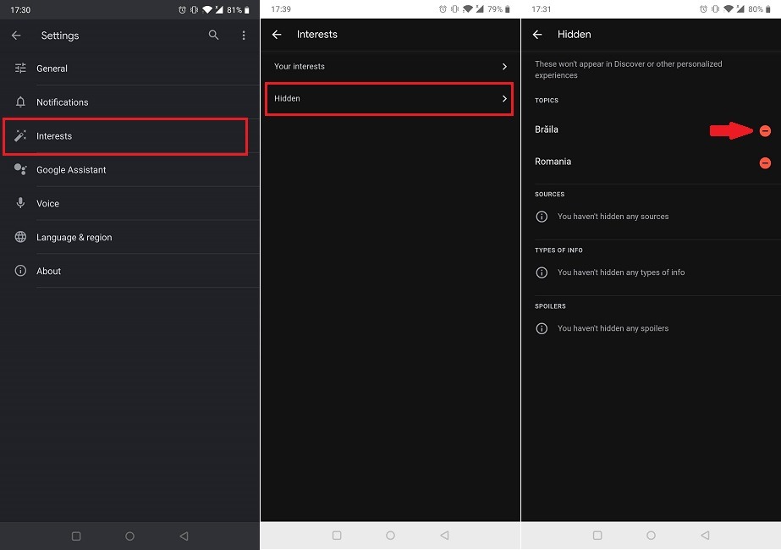Screen dimensions: 781x550
Task: Open Hidden using its chevron arrow
Action: tap(504, 98)
